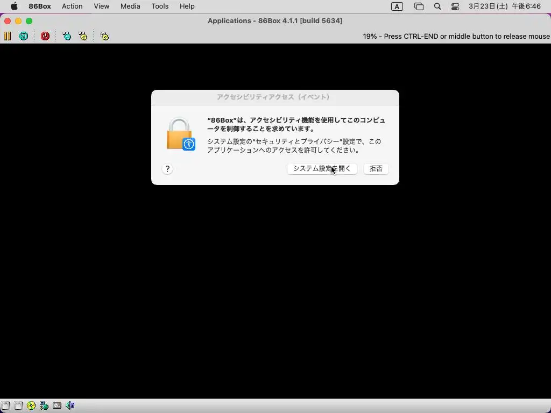The height and width of the screenshot is (413, 551).
Task: Open Stage Manager windows icon in menu bar
Action: coord(419,6)
